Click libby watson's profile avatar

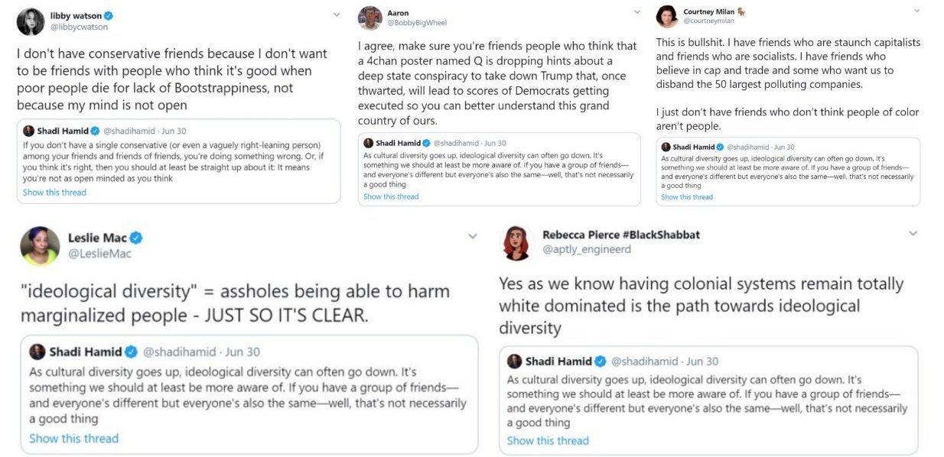click(x=31, y=21)
